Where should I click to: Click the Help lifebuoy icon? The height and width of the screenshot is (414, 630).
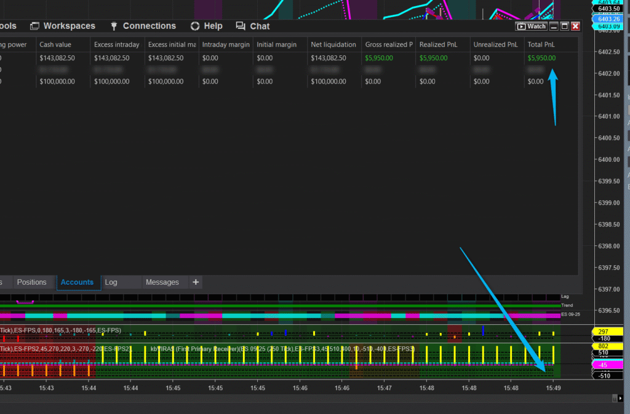click(x=195, y=26)
